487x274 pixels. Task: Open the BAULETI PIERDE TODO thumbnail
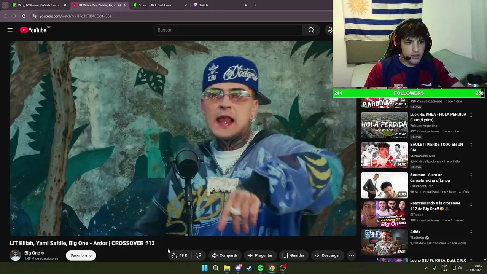[x=384, y=155]
